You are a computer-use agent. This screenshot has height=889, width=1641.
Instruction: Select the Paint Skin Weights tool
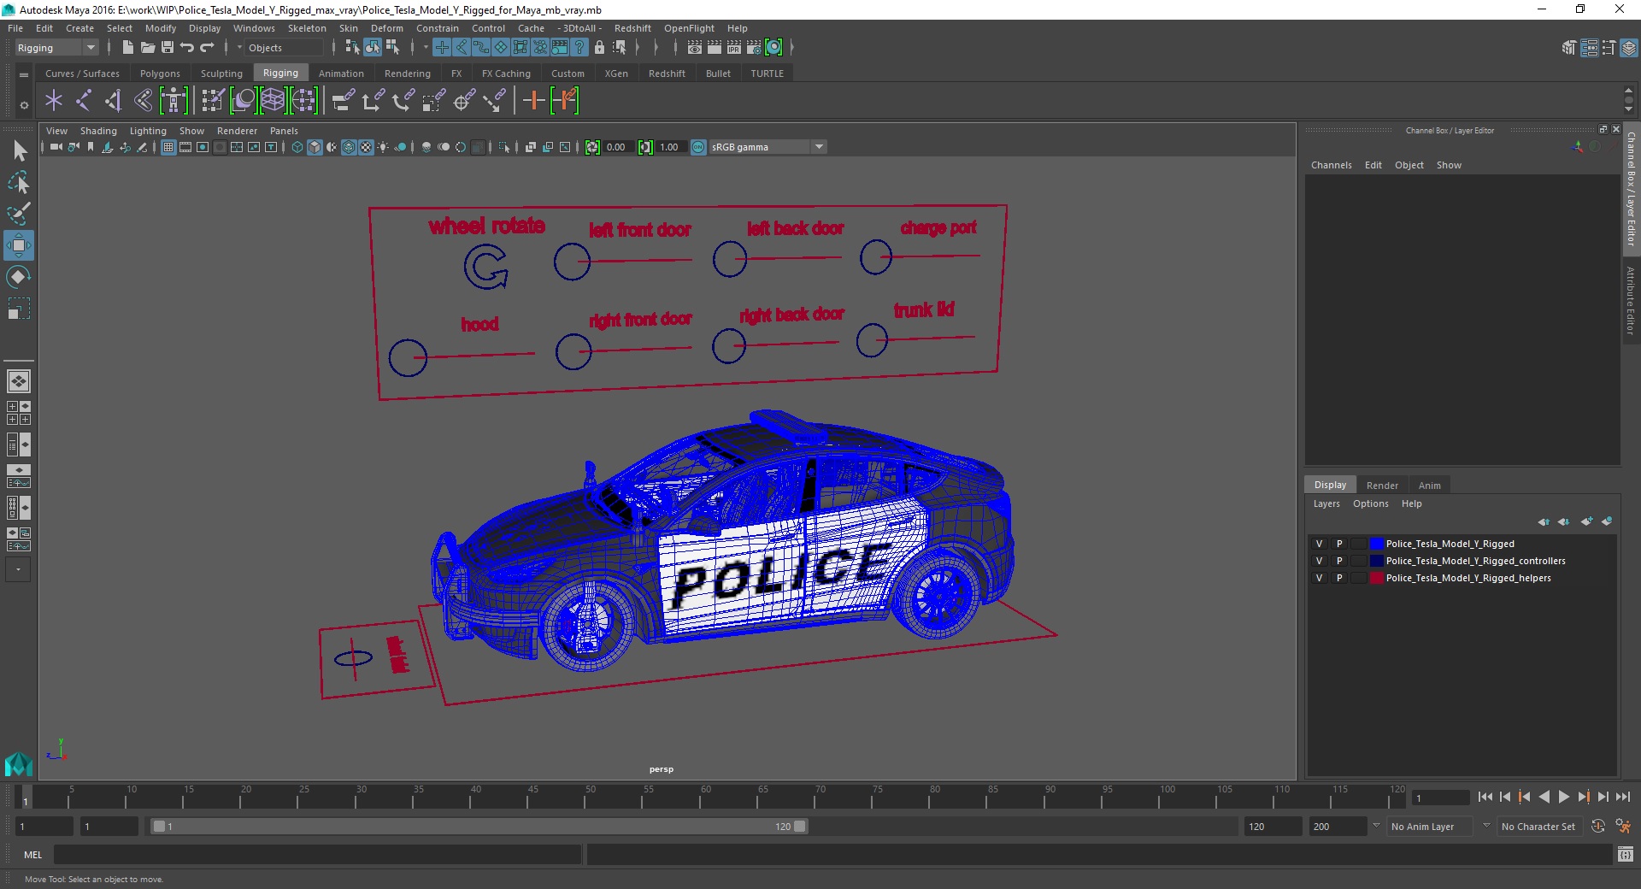click(212, 101)
